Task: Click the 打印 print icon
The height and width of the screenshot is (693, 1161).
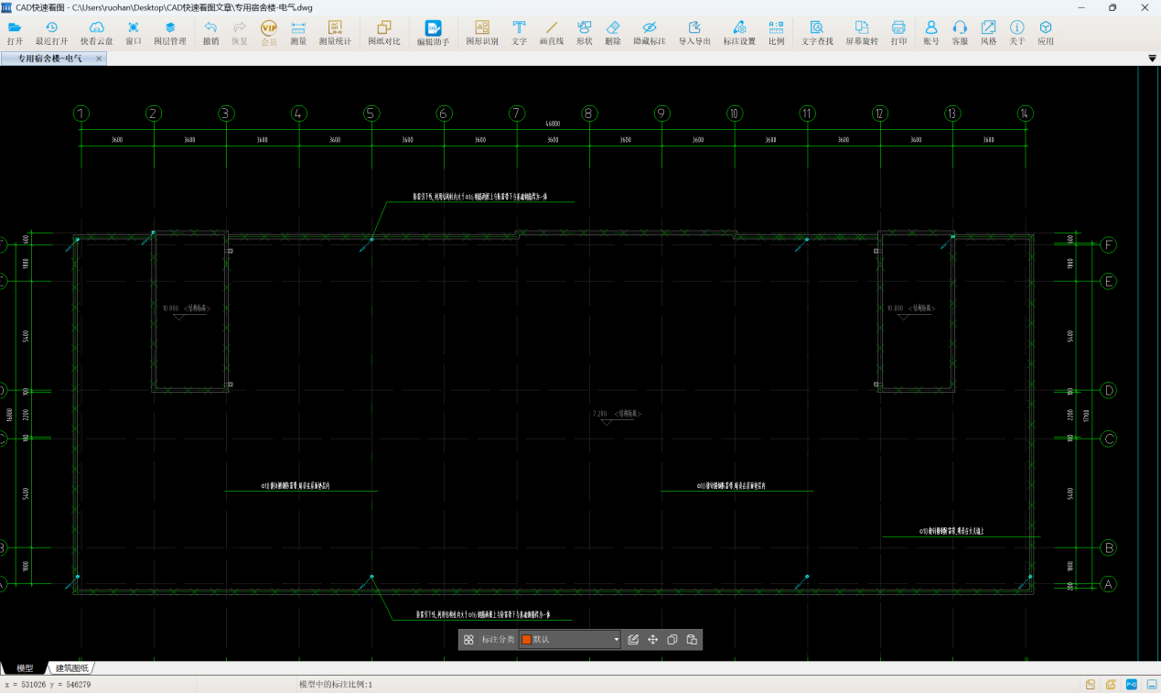Action: [898, 33]
